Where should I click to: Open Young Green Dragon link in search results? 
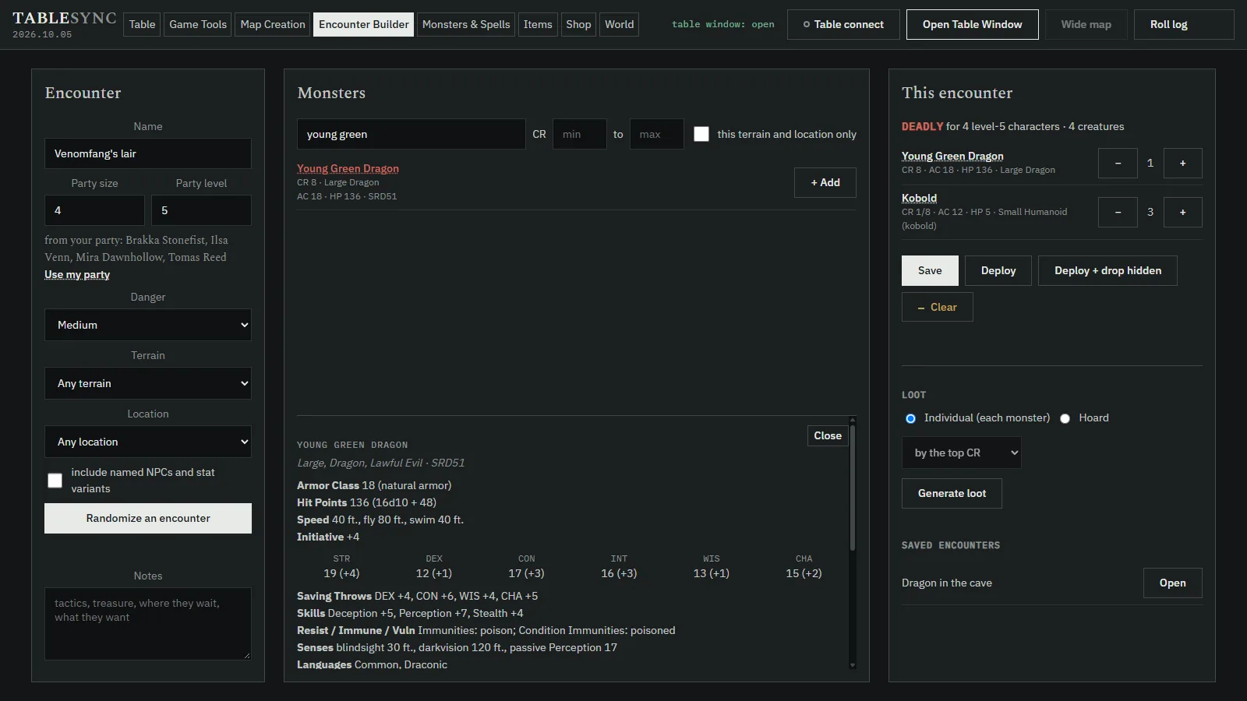[x=348, y=168]
